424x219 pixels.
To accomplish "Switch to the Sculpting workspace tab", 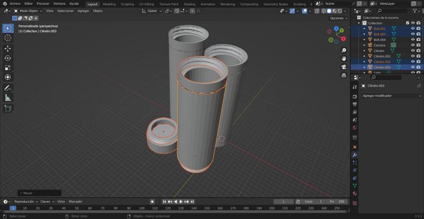I will pos(127,4).
